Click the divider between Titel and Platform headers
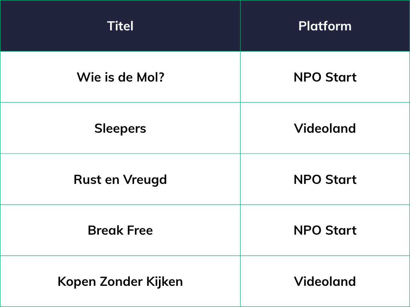The image size is (410, 307). point(240,26)
